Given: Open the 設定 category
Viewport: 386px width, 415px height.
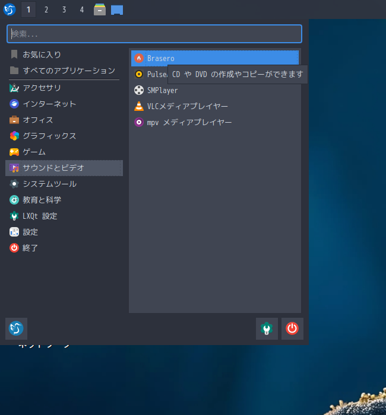Looking at the screenshot, I should (64, 232).
